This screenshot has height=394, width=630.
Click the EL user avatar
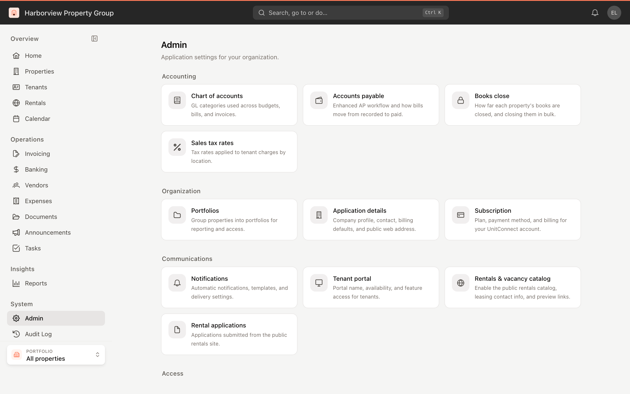pyautogui.click(x=614, y=13)
